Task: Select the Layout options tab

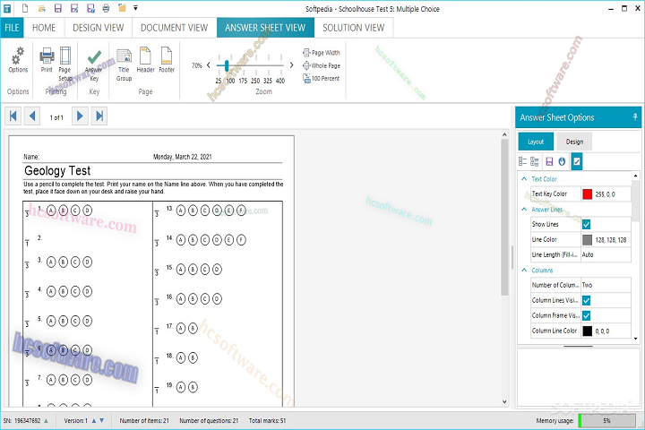Action: coord(536,142)
